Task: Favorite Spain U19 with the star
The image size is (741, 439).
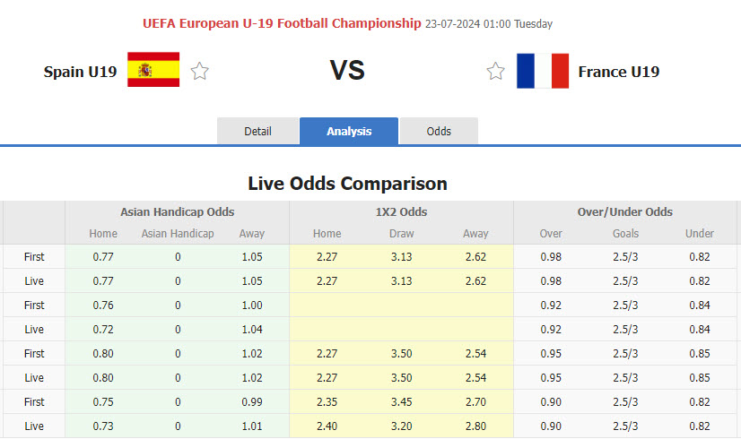Action: [200, 72]
